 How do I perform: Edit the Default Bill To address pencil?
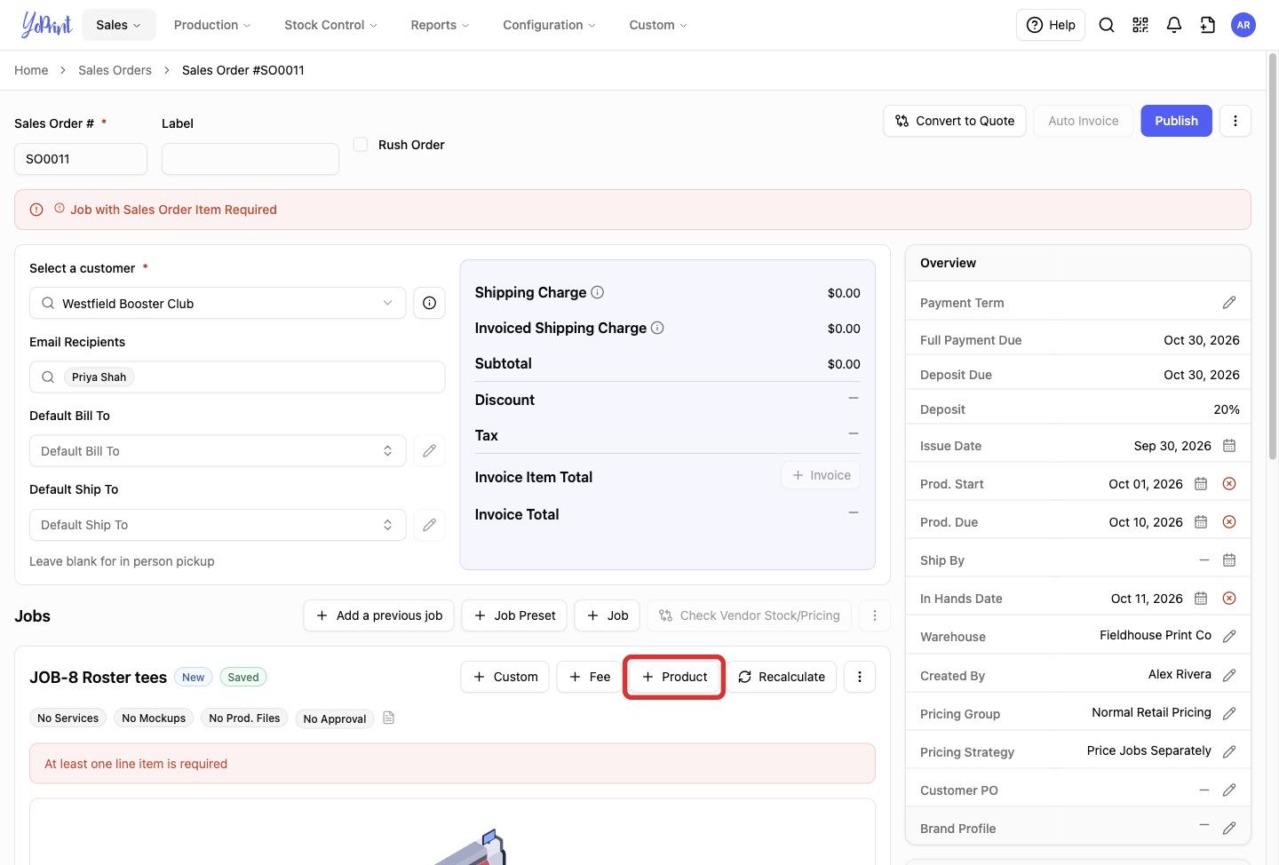point(429,451)
